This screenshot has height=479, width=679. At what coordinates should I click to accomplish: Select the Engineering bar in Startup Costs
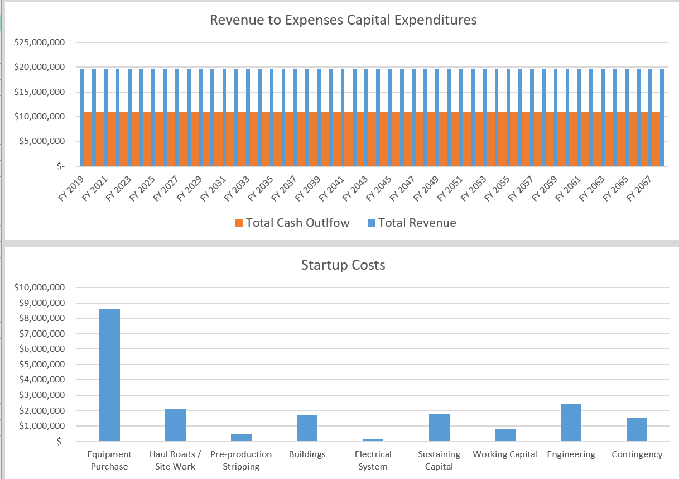click(x=571, y=421)
